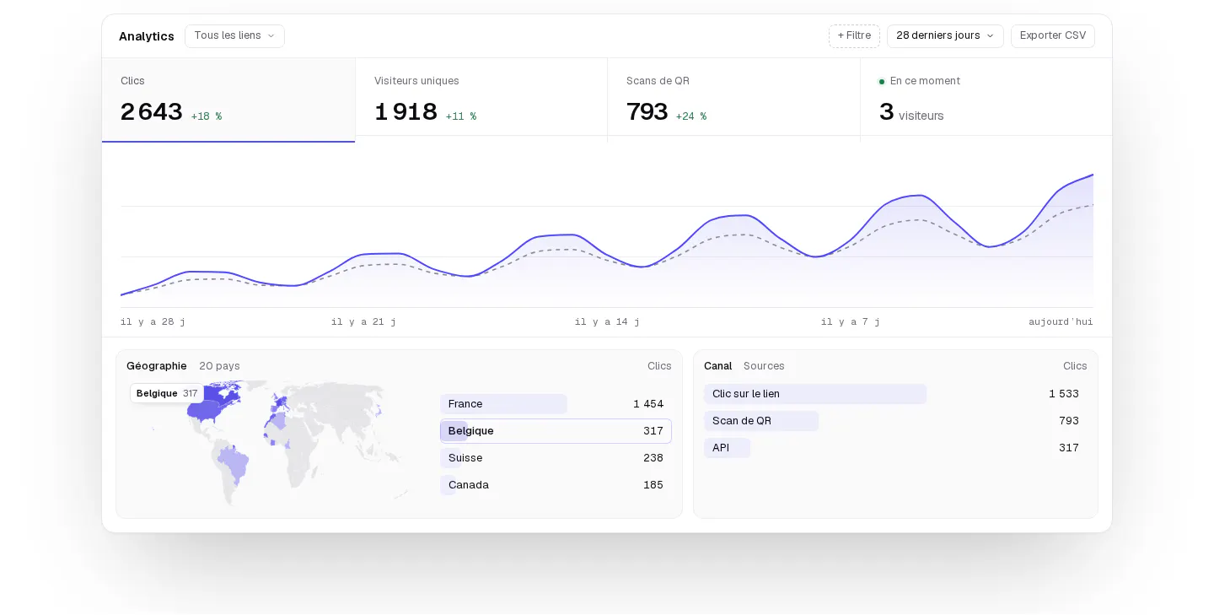Add a filter with "+ Filtre"

[854, 35]
